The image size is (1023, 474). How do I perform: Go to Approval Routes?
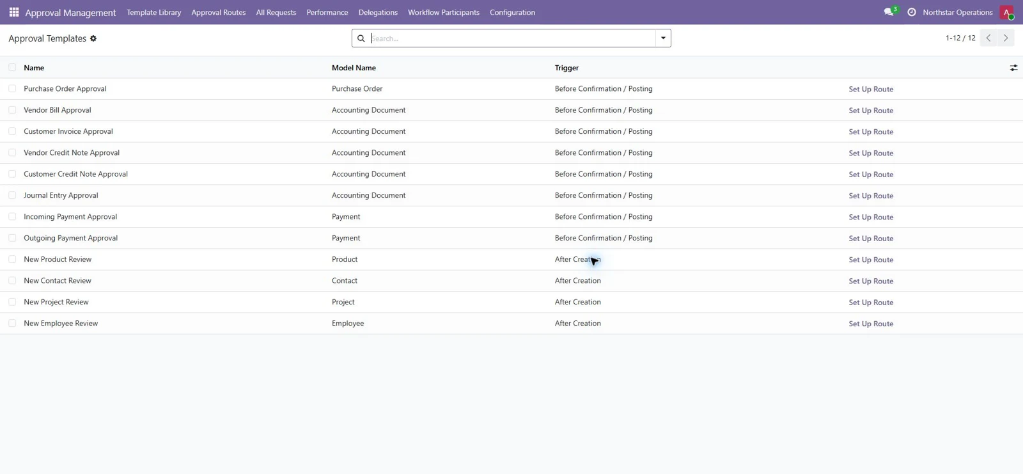point(218,12)
